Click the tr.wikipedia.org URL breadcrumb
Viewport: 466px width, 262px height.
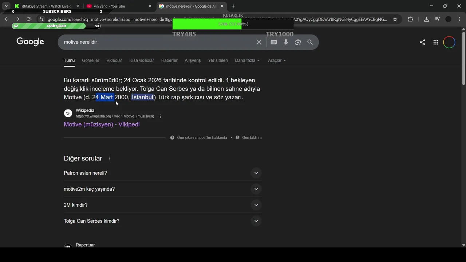(115, 116)
